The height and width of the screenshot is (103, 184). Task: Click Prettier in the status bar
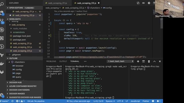(146, 101)
